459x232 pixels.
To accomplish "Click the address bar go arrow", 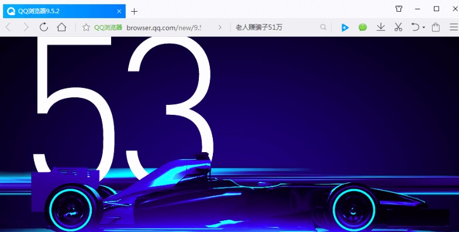I will pyautogui.click(x=220, y=27).
